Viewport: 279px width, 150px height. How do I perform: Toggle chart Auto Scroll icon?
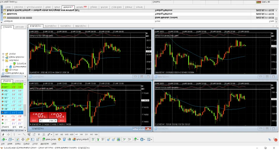click(x=124, y=140)
